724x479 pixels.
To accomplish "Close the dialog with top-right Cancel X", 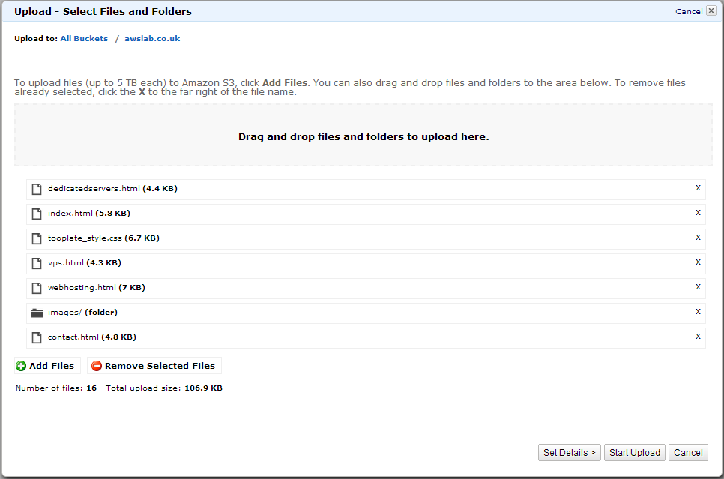I will 711,11.
